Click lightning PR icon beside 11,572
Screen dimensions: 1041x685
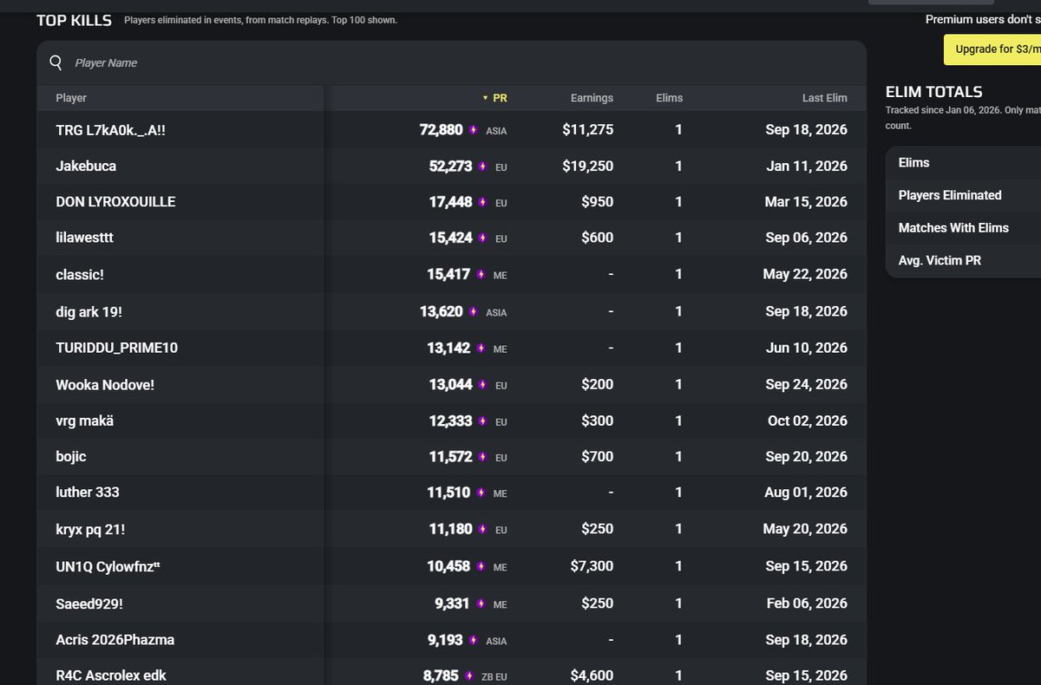[x=482, y=457]
